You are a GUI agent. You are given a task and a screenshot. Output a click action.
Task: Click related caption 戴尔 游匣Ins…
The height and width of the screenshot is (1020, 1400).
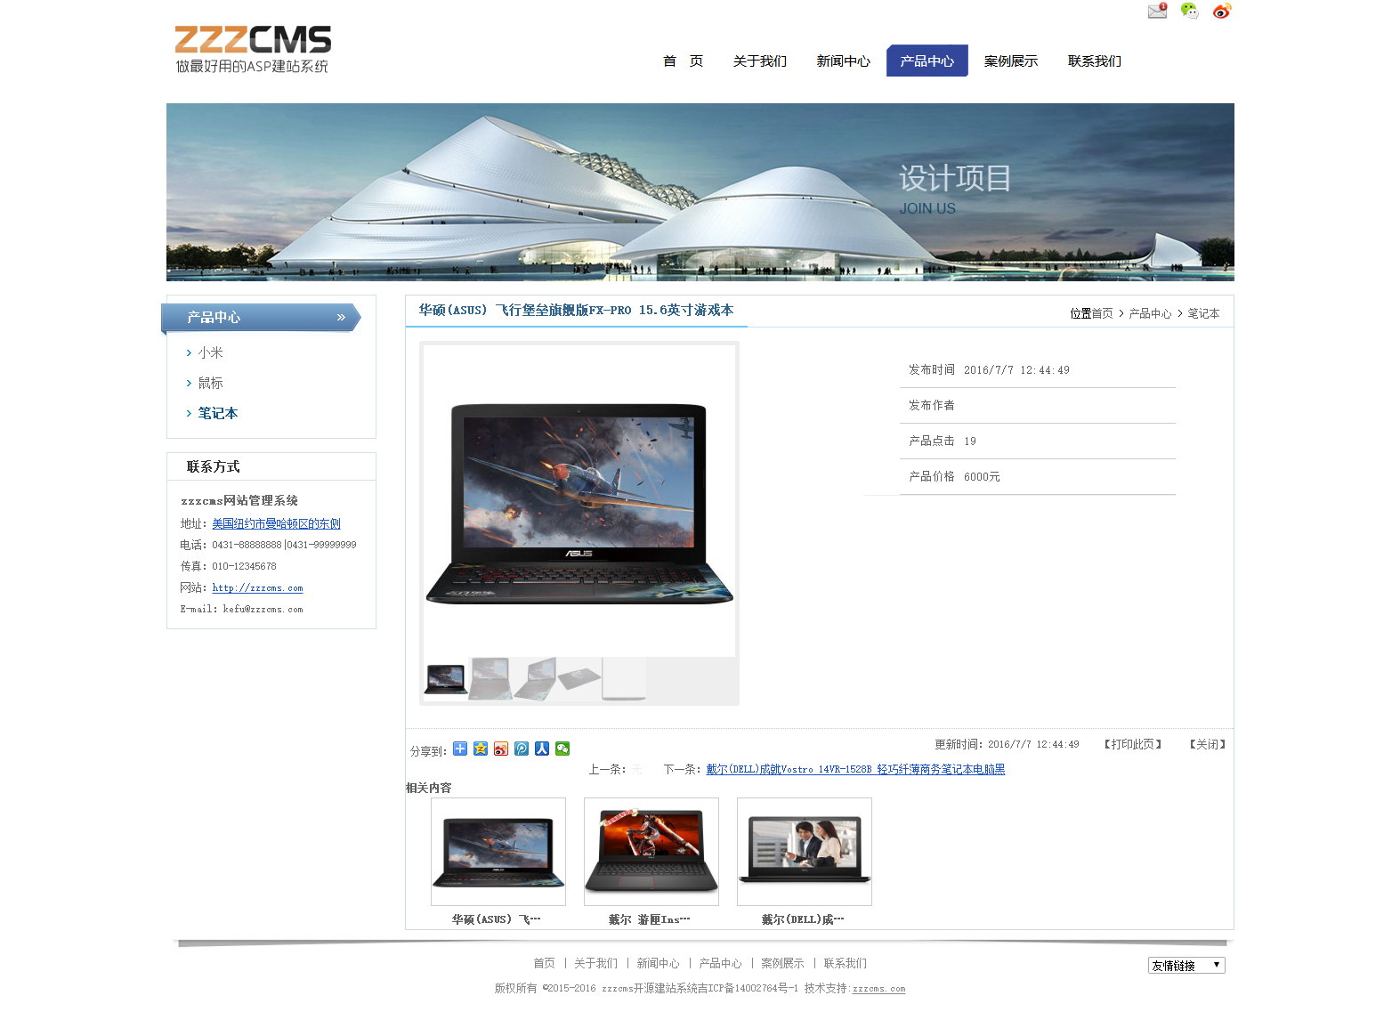click(x=650, y=919)
